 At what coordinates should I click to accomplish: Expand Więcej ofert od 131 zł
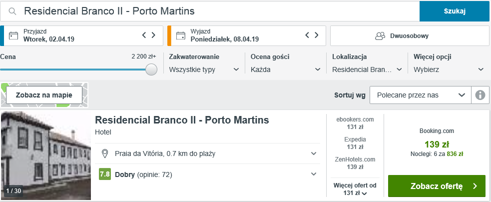click(355, 189)
